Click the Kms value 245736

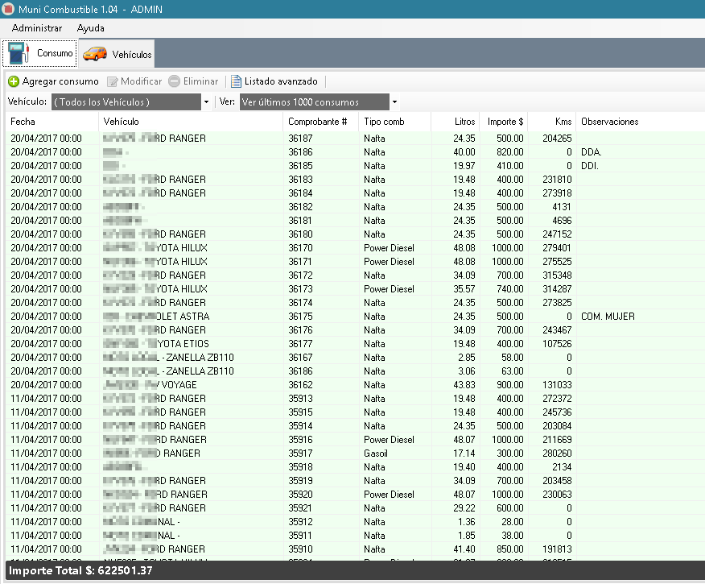tap(557, 412)
